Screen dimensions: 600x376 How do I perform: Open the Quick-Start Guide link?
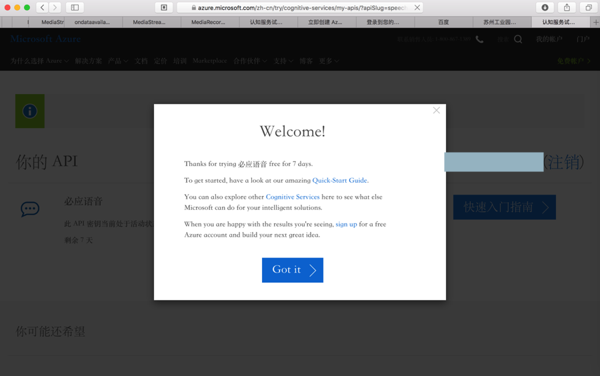pyautogui.click(x=340, y=180)
